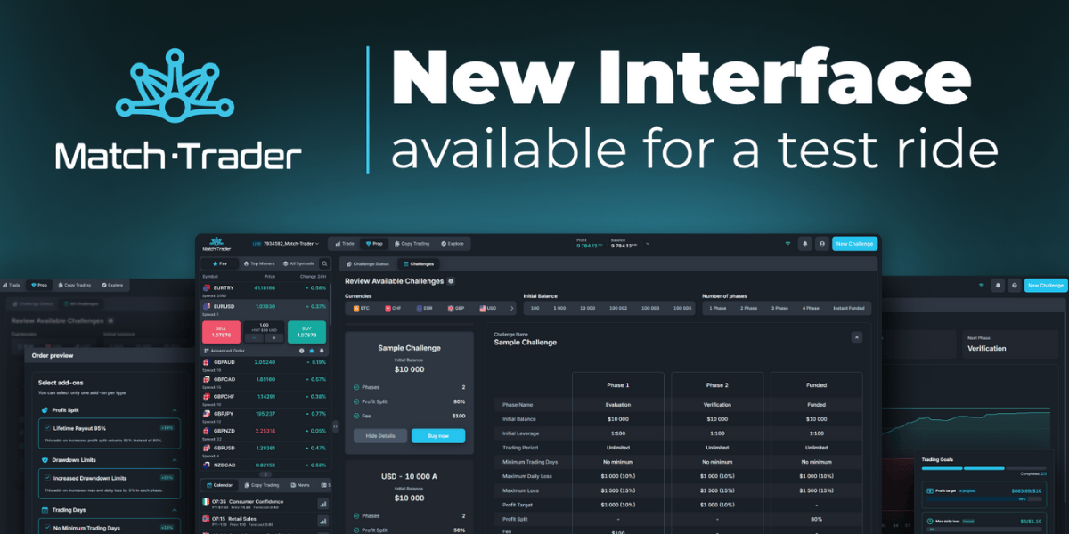Screen dimensions: 1069x534
Task: Click the headset support icon
Action: 822,244
